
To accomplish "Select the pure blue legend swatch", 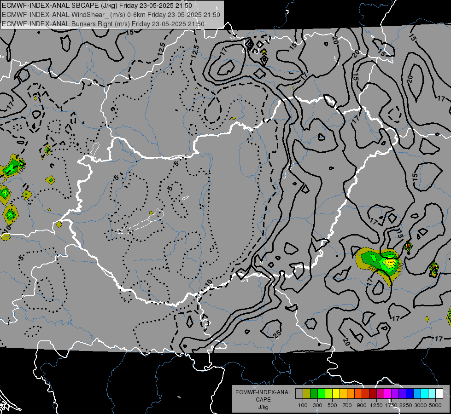I will point(410,393).
